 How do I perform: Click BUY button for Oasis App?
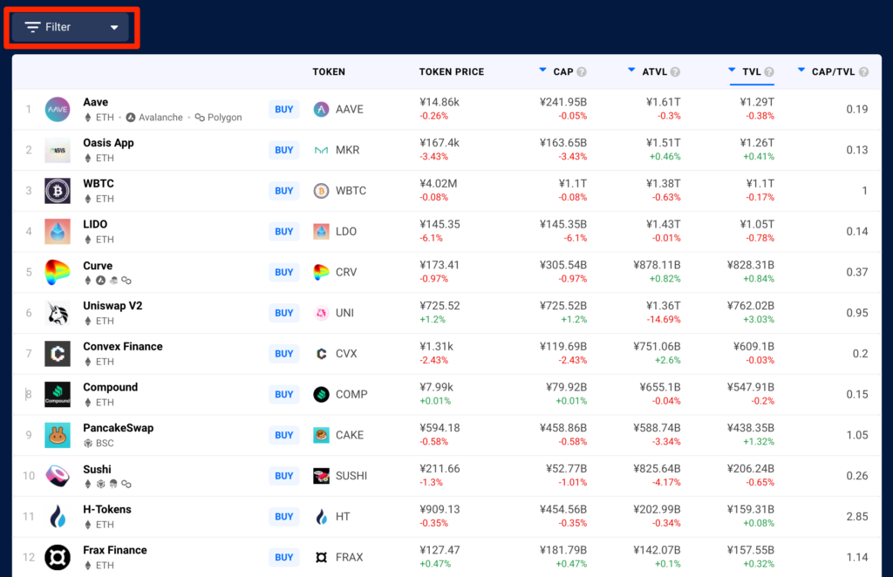tap(284, 150)
